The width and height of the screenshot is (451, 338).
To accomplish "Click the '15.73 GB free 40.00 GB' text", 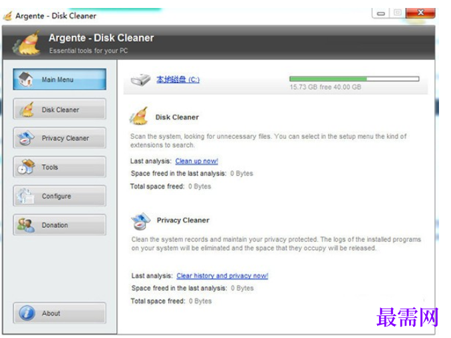I will pos(325,87).
